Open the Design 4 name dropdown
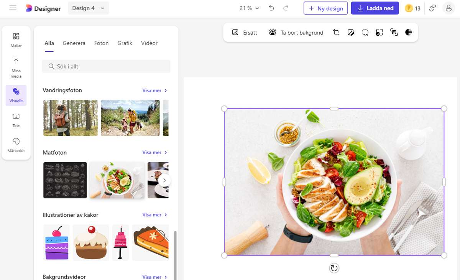Screen dimensions: 460x280 (89, 8)
